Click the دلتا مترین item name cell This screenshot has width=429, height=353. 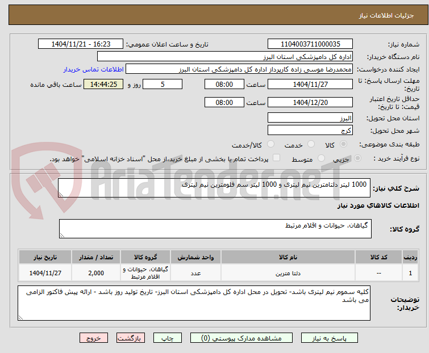(x=288, y=273)
